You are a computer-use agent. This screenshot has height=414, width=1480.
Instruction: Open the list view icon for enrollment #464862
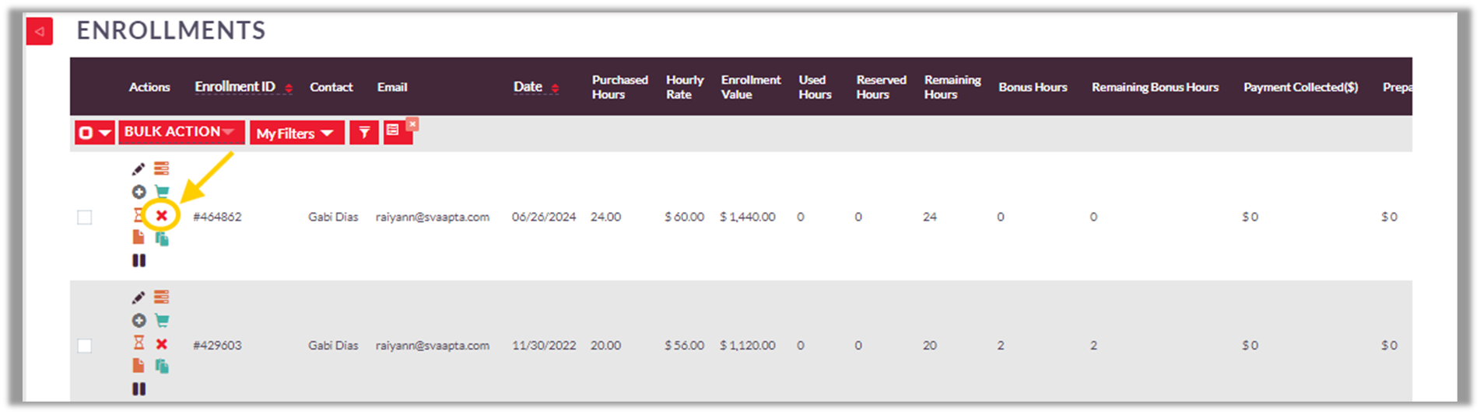[x=161, y=169]
